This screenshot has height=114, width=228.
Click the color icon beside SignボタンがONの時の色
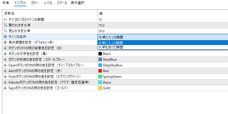coord(5,88)
